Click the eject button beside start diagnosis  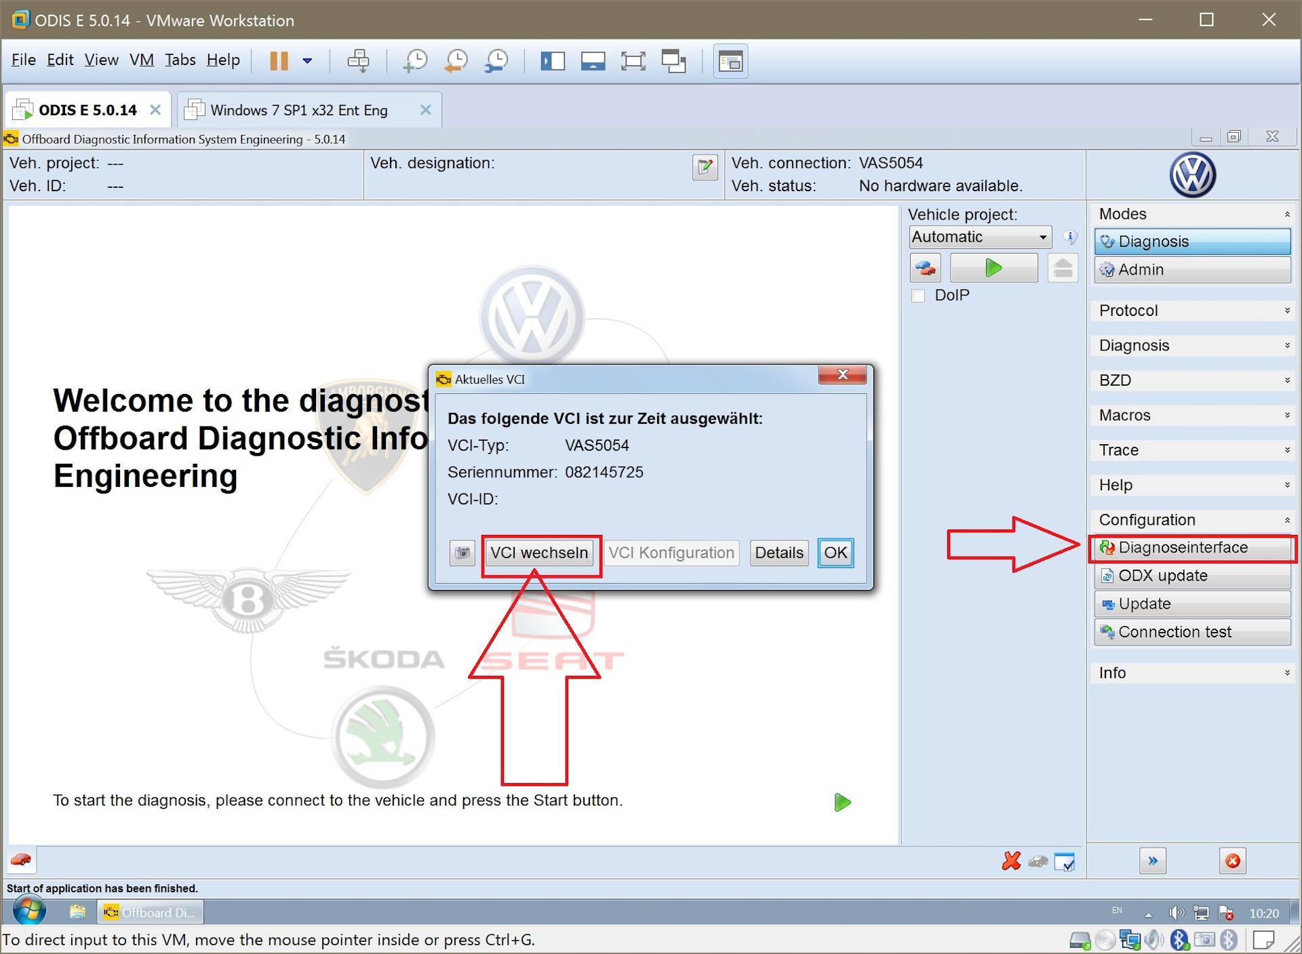pyautogui.click(x=1063, y=268)
